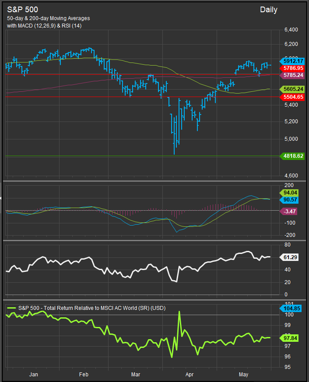Click the red 5504.65 support level tag
Image resolution: width=309 pixels, height=382 pixels.
pos(292,97)
